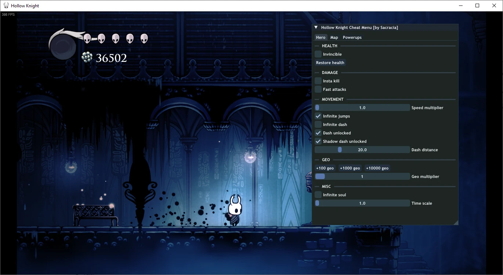503x275 pixels.
Task: Click the +1000 geo button
Action: (350, 168)
